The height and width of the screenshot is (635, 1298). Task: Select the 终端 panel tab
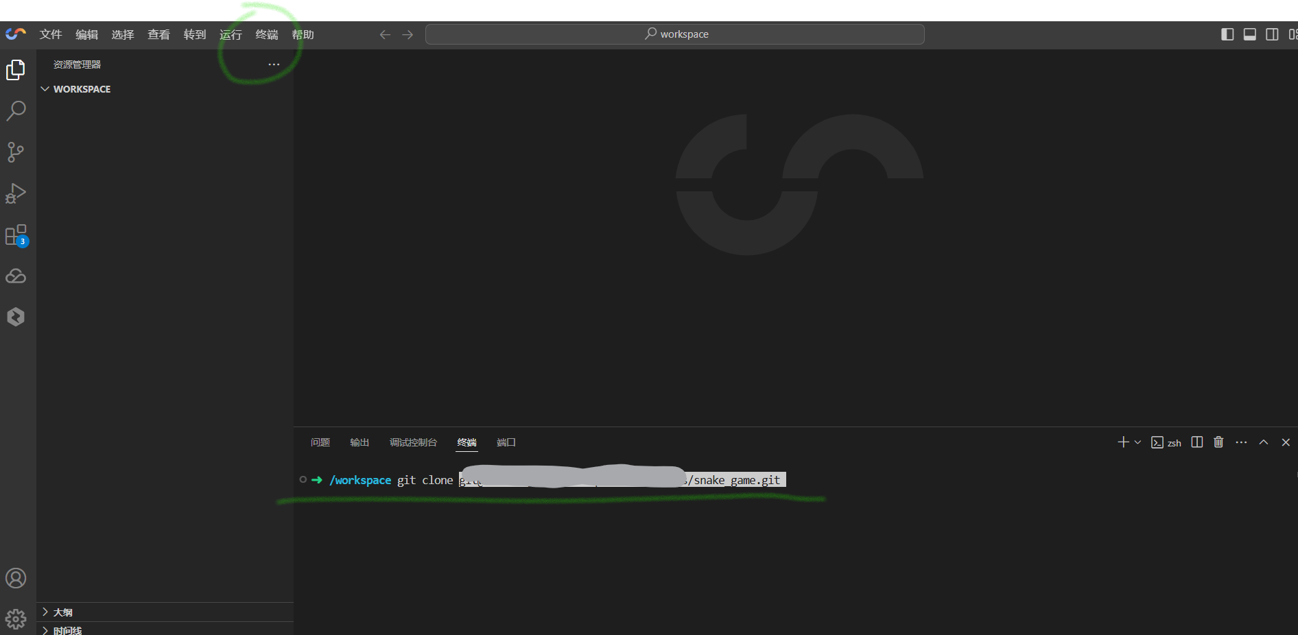click(467, 442)
